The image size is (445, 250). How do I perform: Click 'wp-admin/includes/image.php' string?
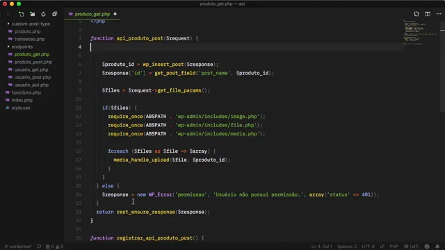point(218,117)
